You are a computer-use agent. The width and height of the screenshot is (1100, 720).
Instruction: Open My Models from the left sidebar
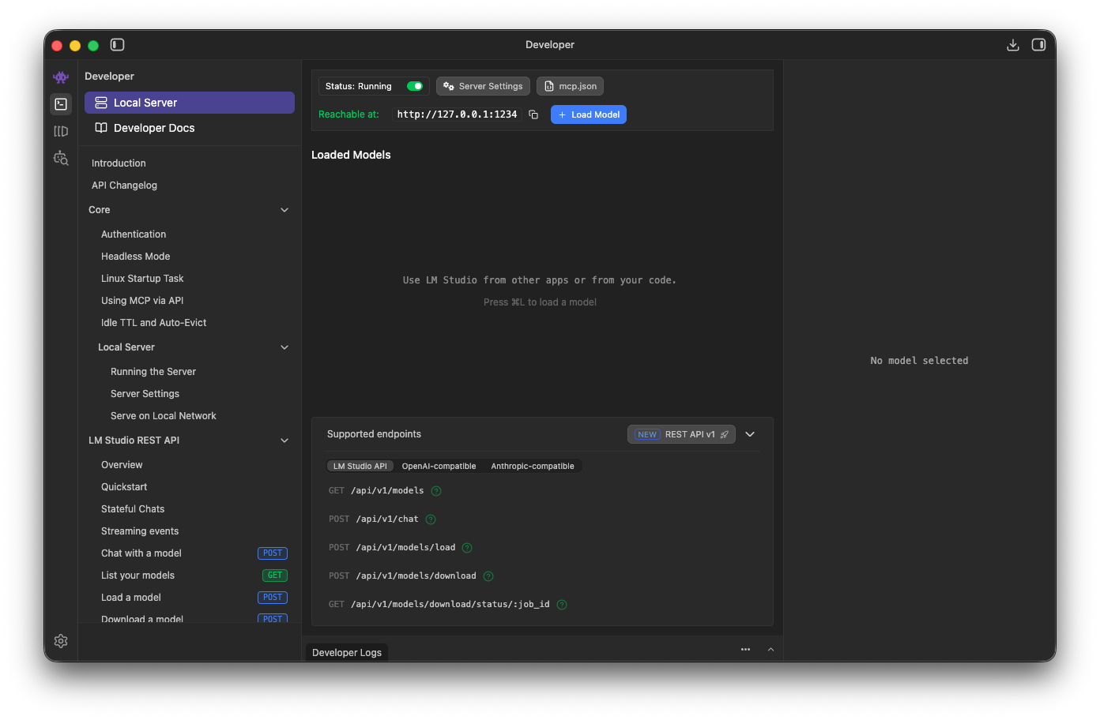pos(61,131)
